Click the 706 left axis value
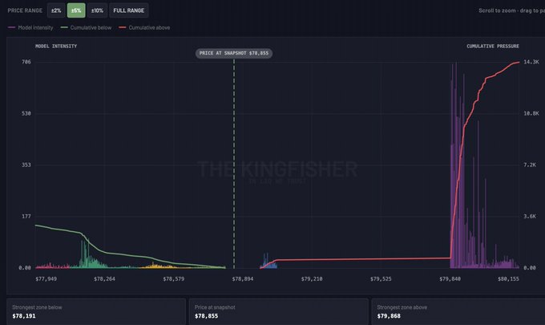 pyautogui.click(x=26, y=62)
